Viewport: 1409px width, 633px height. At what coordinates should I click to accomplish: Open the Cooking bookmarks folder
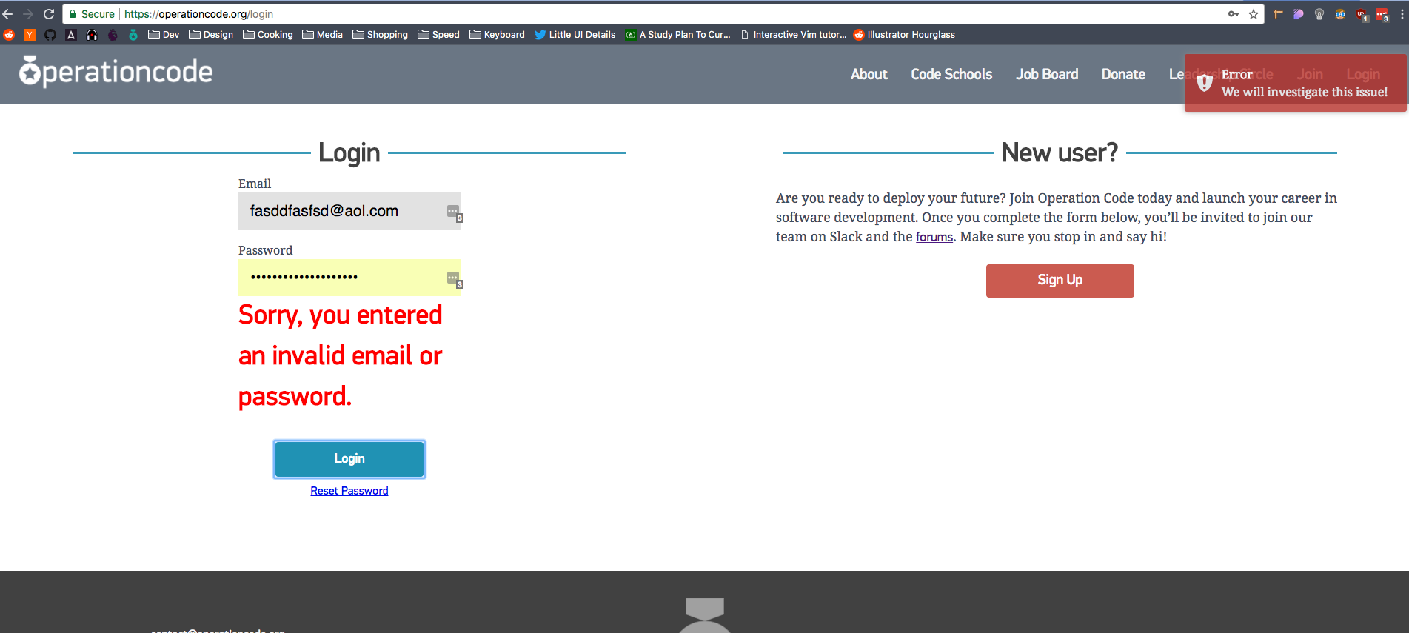click(x=268, y=35)
